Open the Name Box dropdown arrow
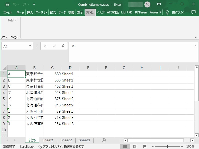The height and width of the screenshot is (149, 199). tap(30, 46)
